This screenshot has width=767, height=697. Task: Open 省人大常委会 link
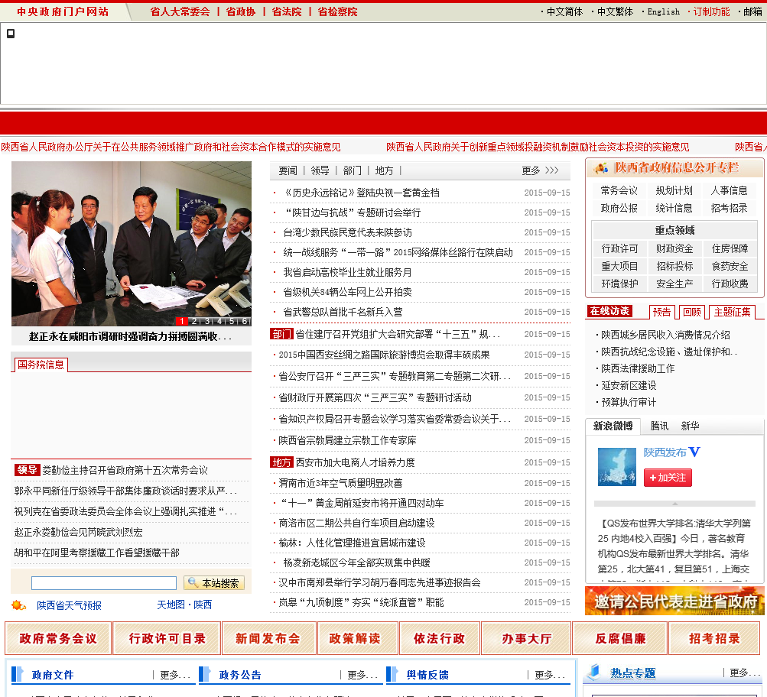180,11
